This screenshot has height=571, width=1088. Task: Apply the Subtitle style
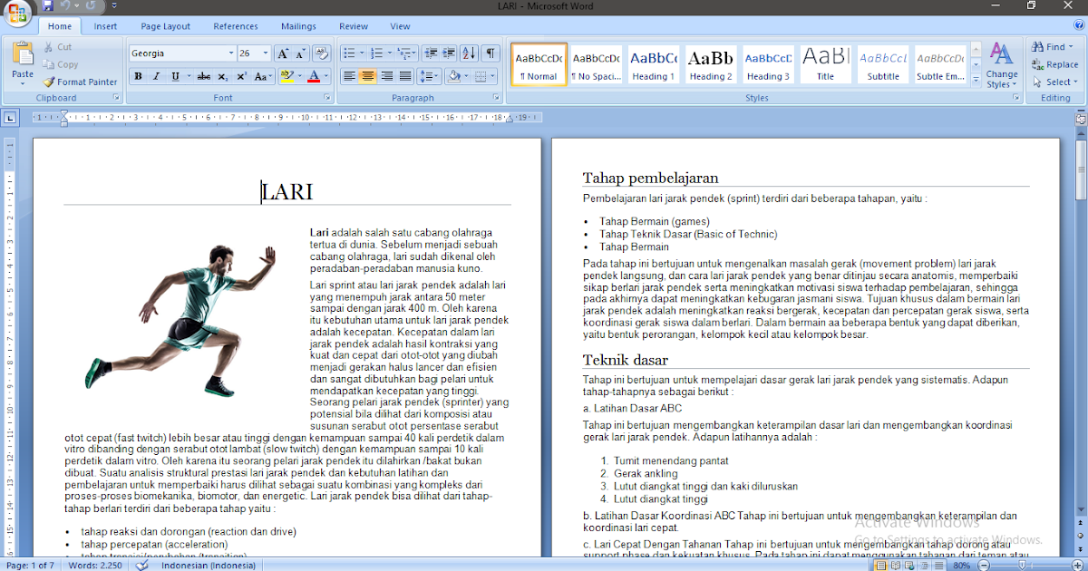point(883,63)
